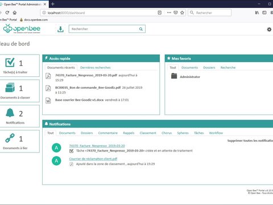Open page actions three-dots menu
The image size is (273, 205).
[169, 13]
